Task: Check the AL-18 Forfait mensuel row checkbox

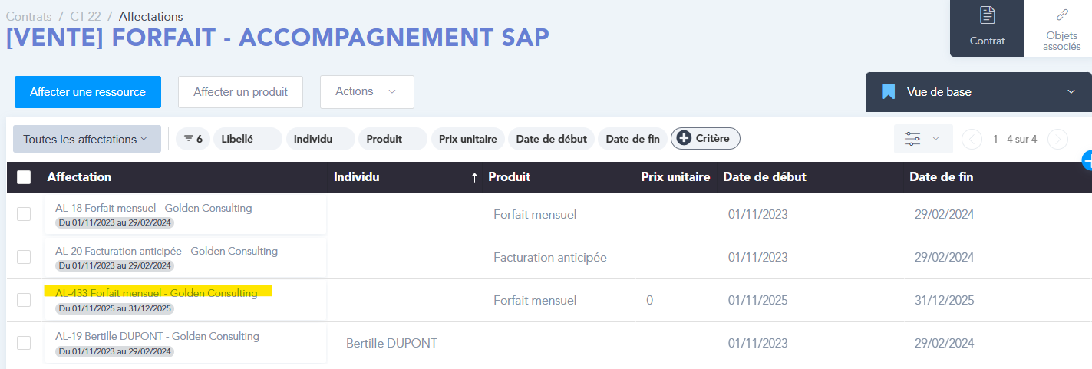Action: point(24,214)
